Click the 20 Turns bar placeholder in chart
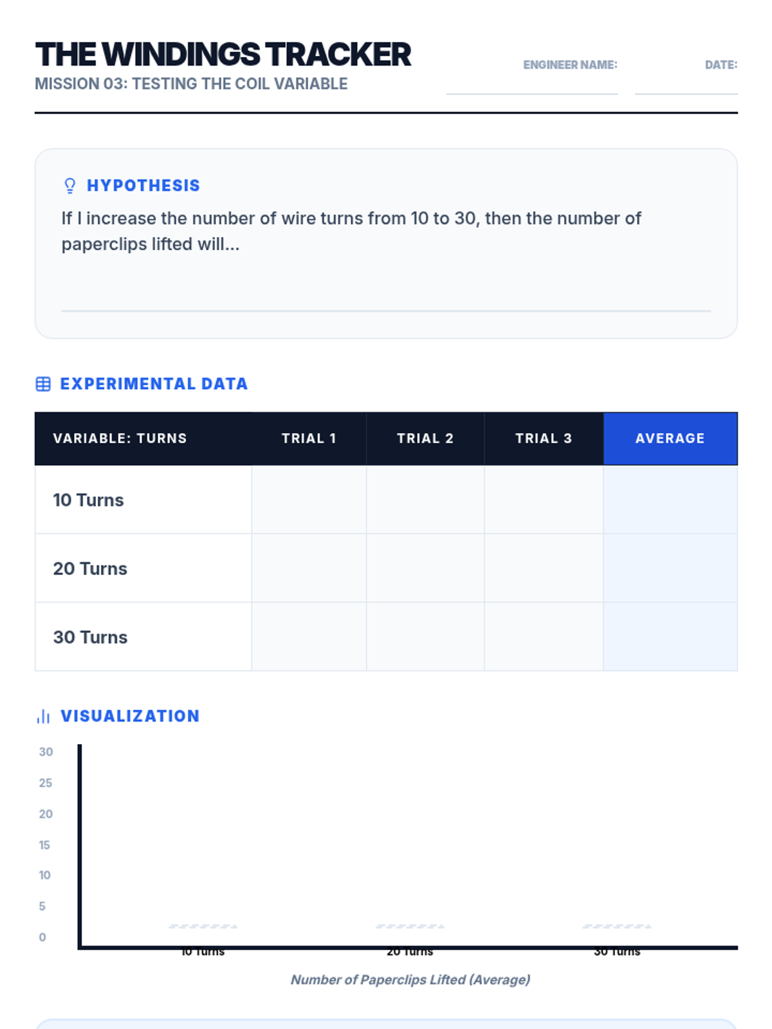The image size is (772, 1029). pyautogui.click(x=410, y=927)
